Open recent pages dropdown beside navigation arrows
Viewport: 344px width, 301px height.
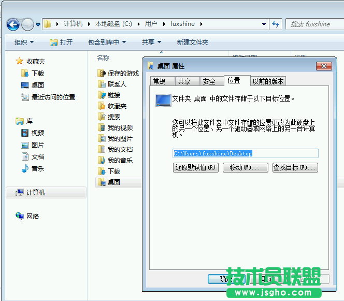pyautogui.click(x=38, y=24)
